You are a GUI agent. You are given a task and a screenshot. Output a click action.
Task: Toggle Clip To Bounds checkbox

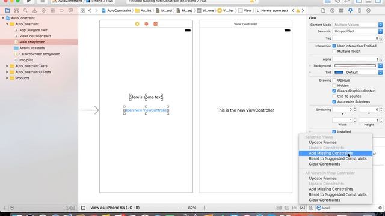point(334,96)
